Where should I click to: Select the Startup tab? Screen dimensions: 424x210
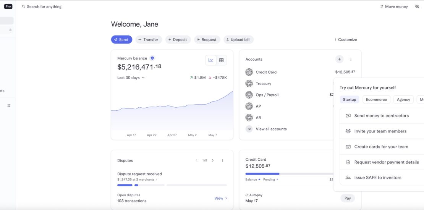pyautogui.click(x=350, y=99)
